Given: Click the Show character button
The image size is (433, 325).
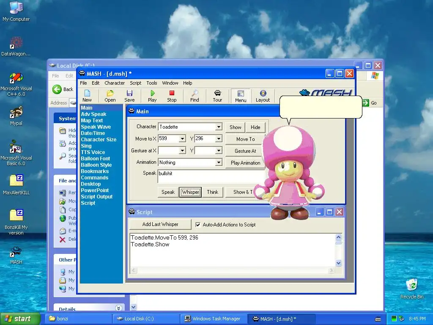Looking at the screenshot, I should (x=235, y=127).
